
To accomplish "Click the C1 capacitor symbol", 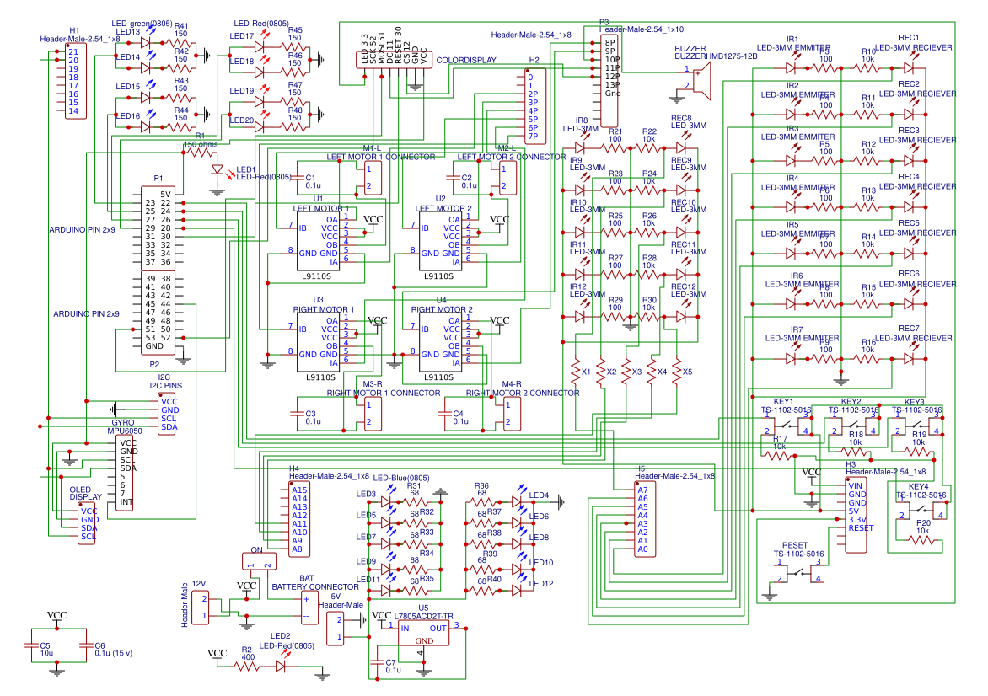I will tap(296, 179).
